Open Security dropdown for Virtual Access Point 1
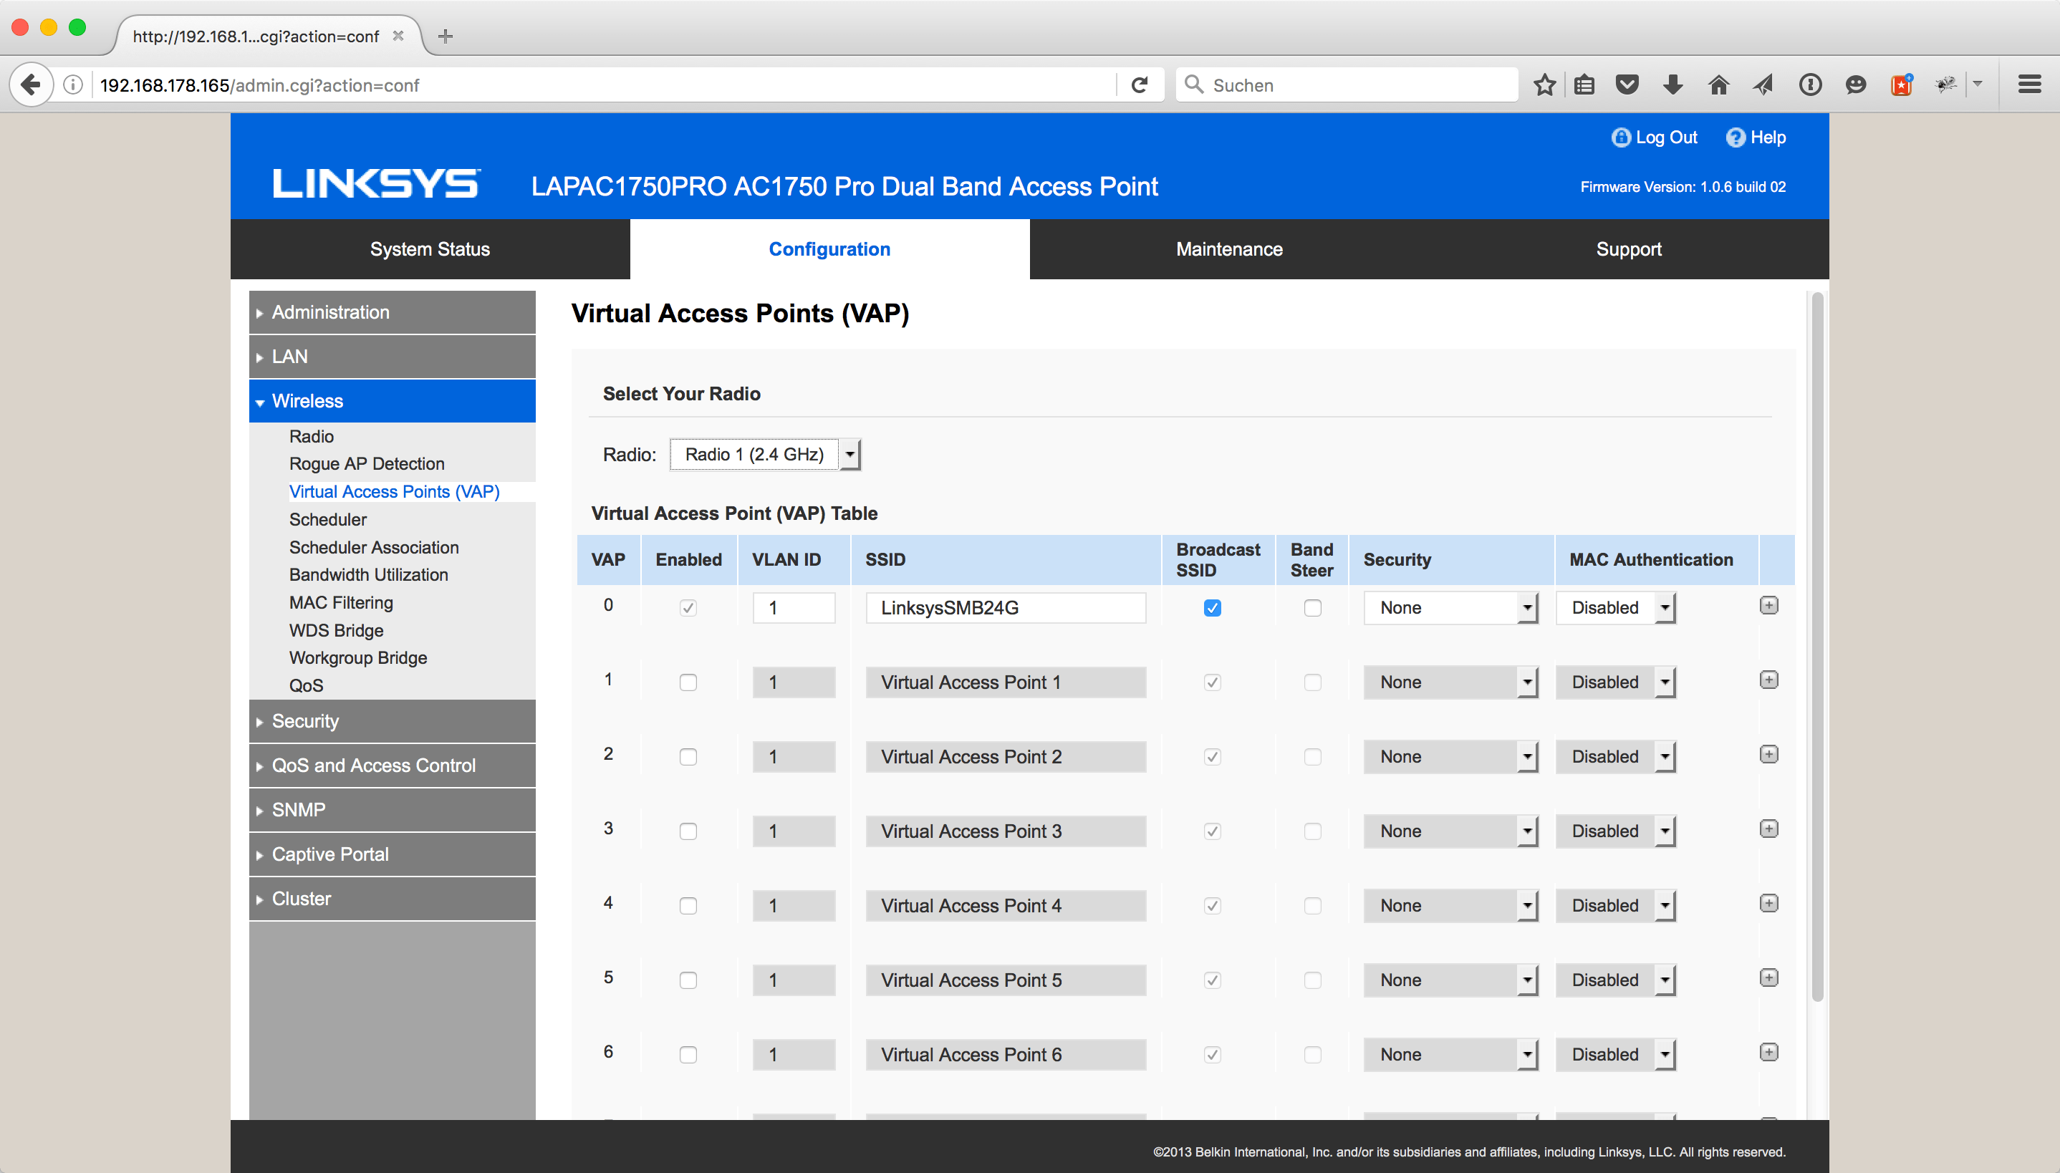Image resolution: width=2060 pixels, height=1173 pixels. [1450, 682]
